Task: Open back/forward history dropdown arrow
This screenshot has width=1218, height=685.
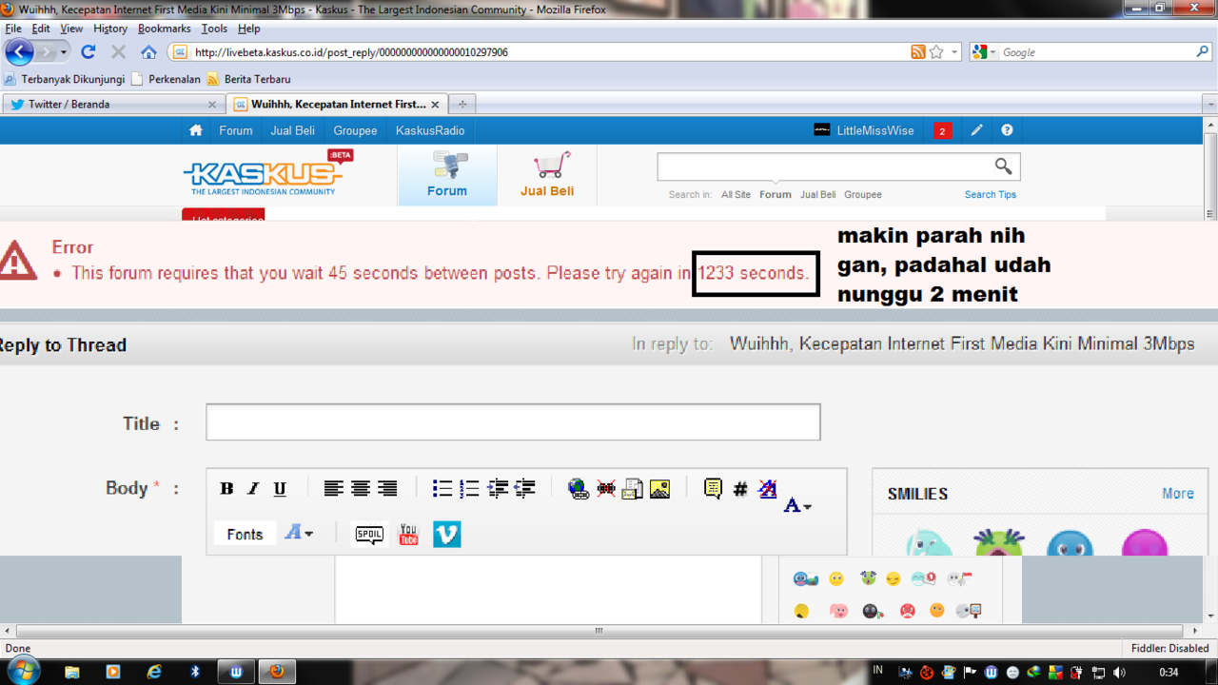Action: pos(64,52)
